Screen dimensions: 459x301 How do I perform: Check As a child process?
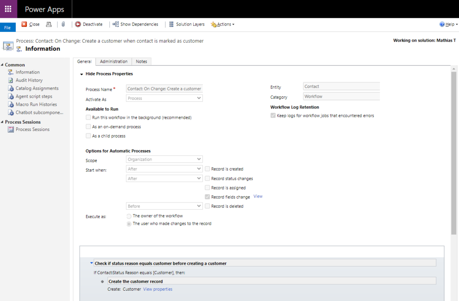click(88, 136)
